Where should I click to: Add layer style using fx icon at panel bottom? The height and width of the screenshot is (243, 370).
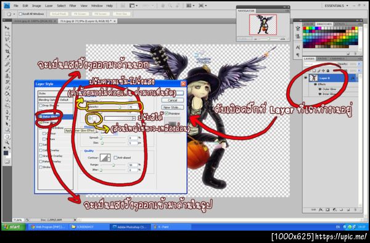tap(321, 209)
